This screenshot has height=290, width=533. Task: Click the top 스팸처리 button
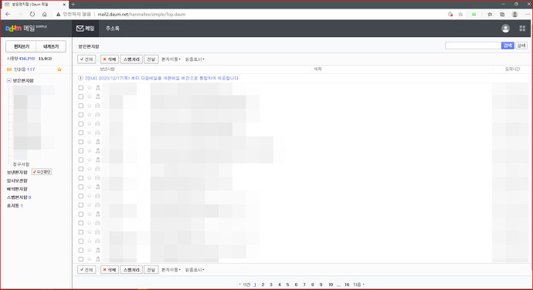(131, 59)
